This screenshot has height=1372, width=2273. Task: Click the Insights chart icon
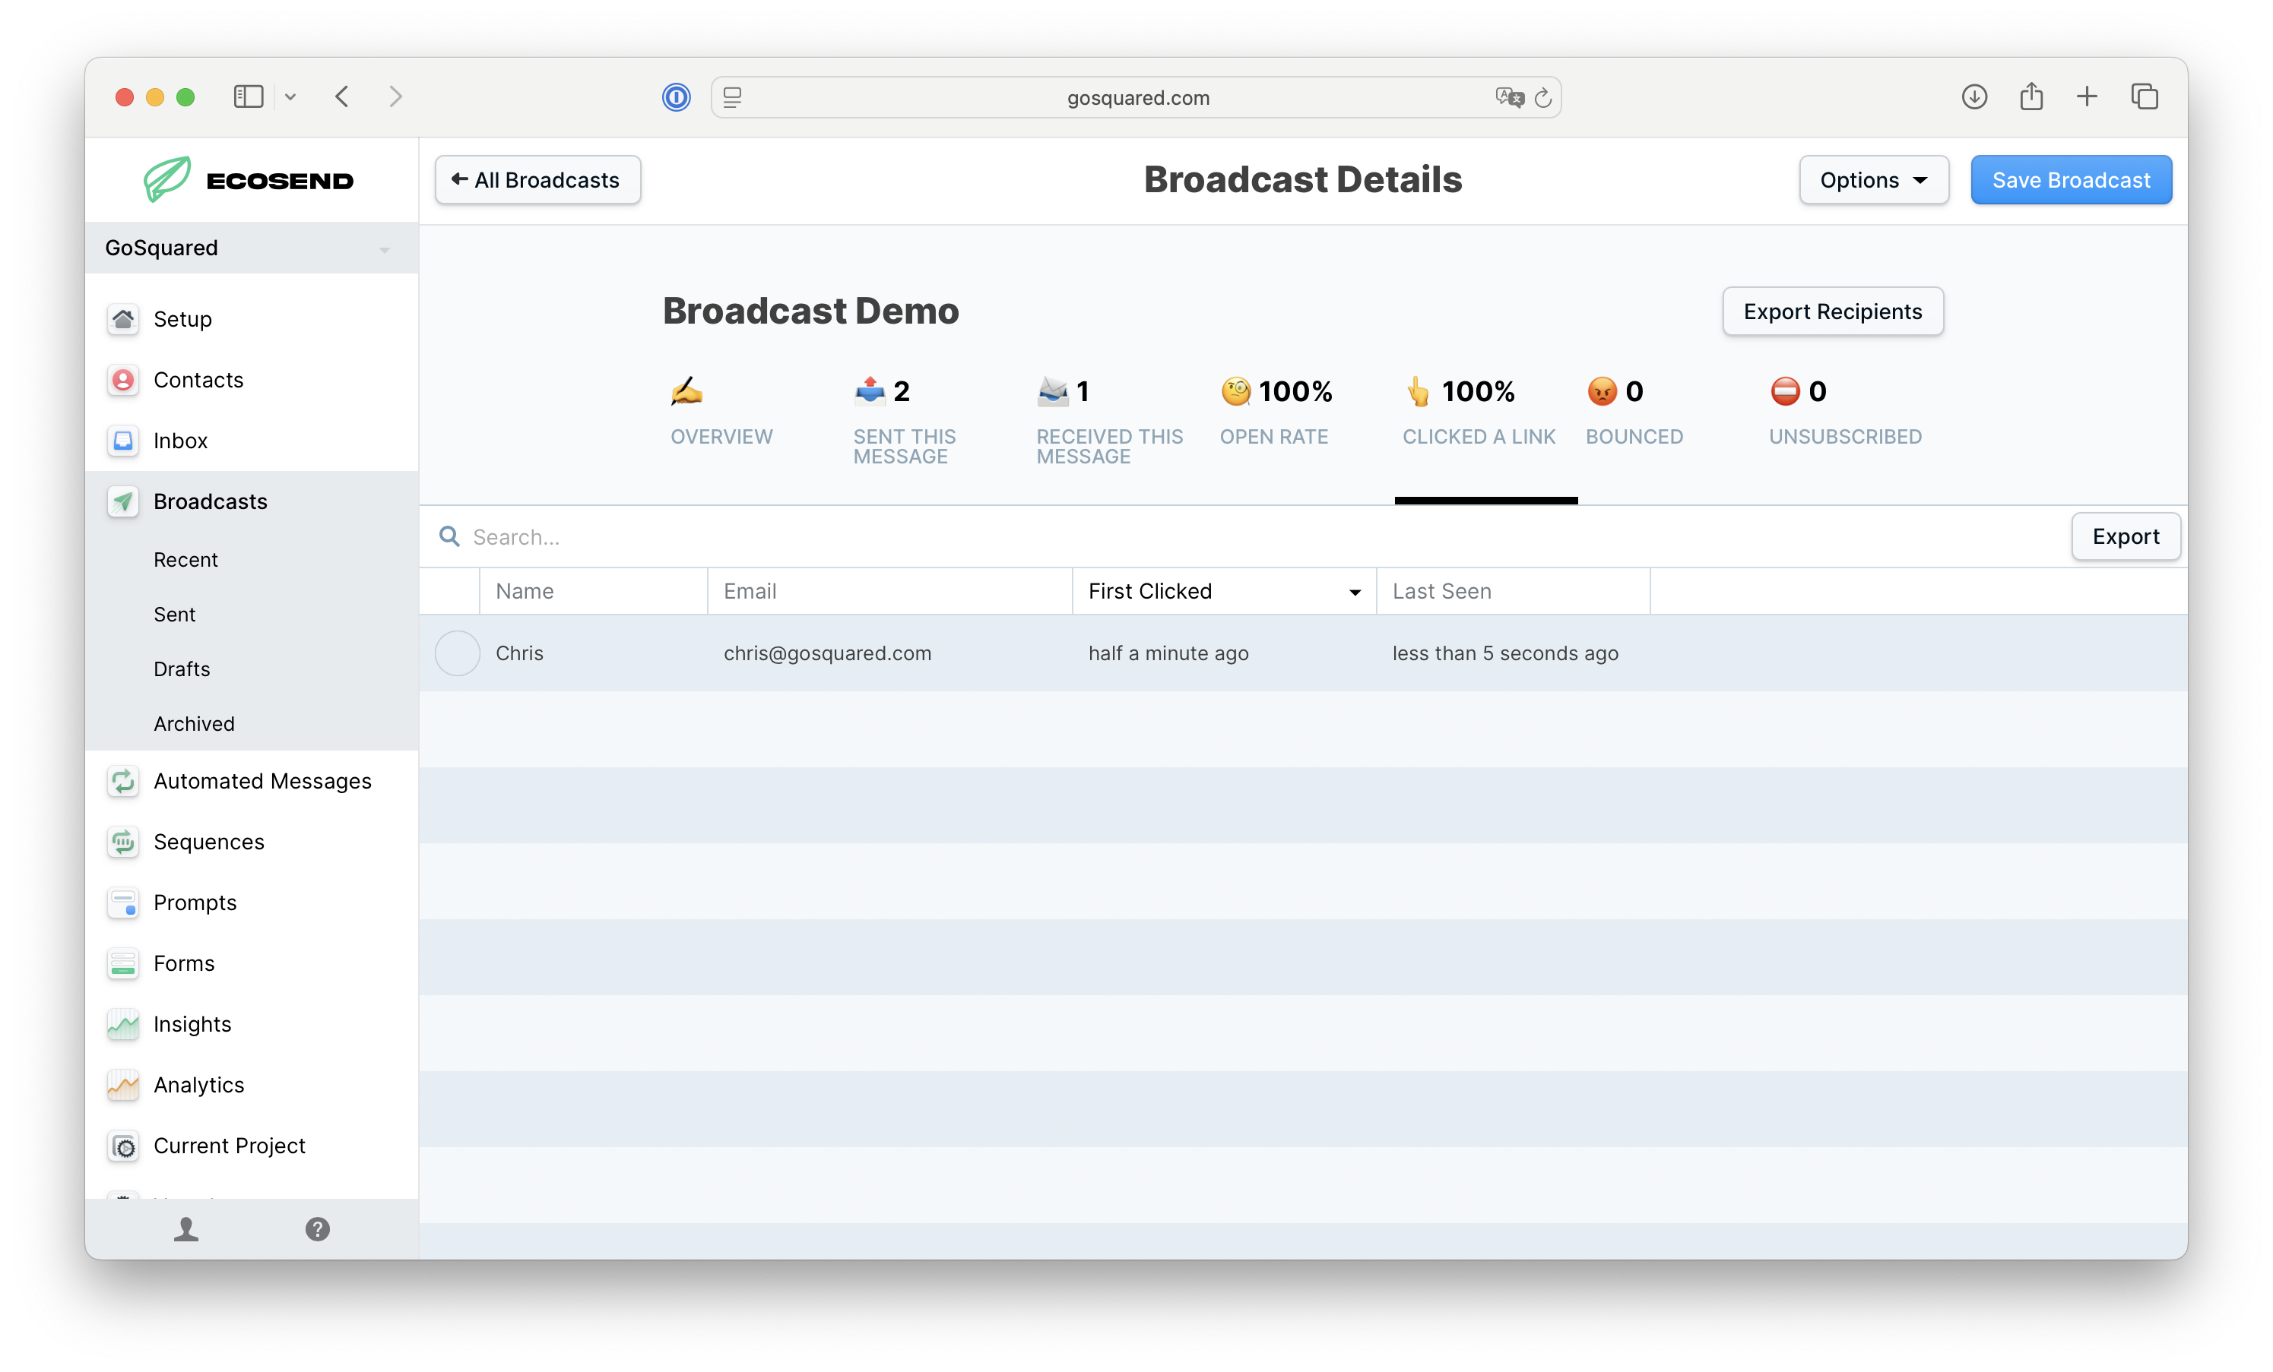coord(124,1024)
